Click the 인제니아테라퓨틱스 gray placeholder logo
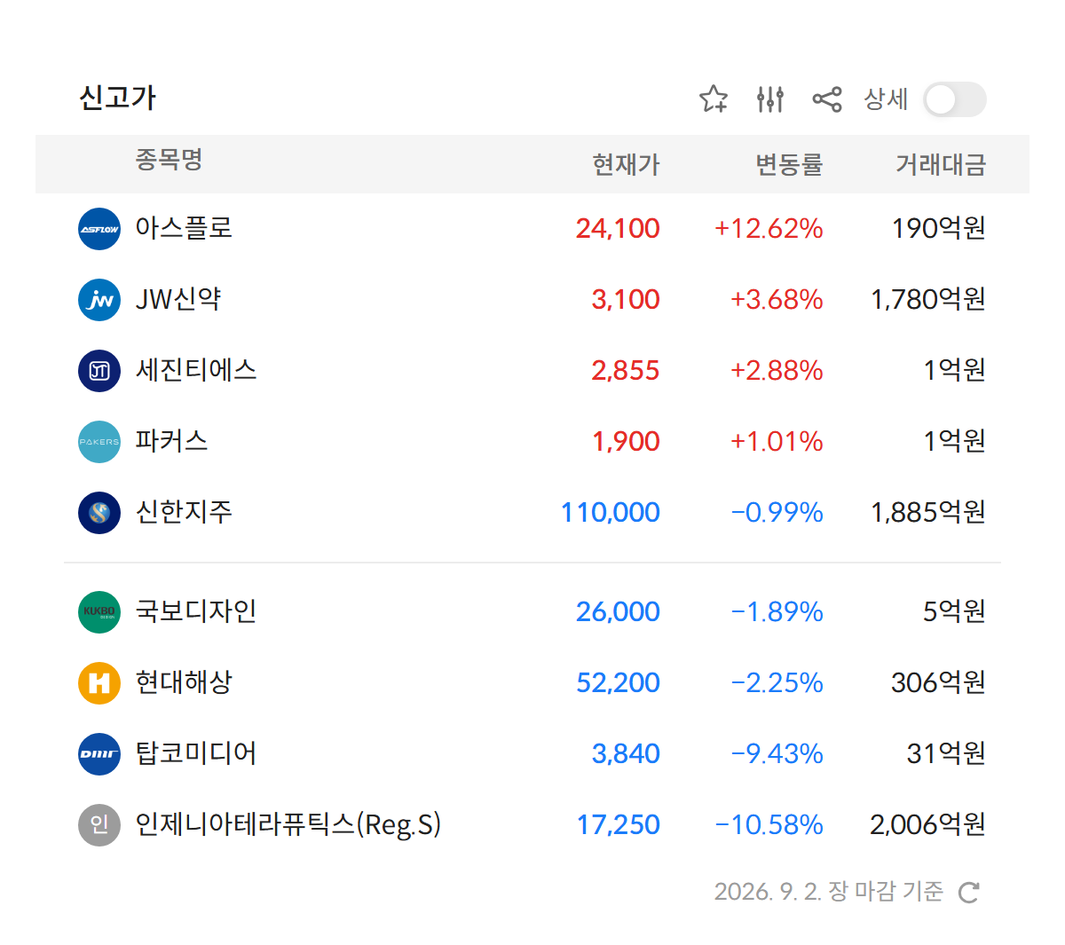Screen dimensions: 1065x945 coord(99,825)
